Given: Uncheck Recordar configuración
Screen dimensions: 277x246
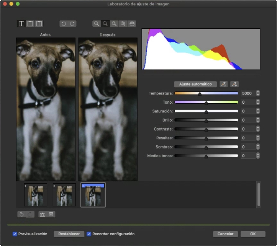Looking at the screenshot, I should [x=89, y=234].
